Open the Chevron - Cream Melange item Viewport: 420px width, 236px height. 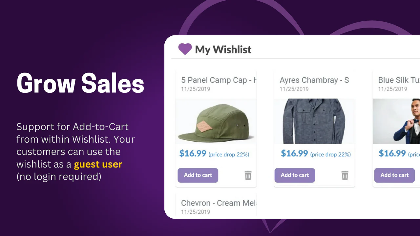pyautogui.click(x=218, y=203)
